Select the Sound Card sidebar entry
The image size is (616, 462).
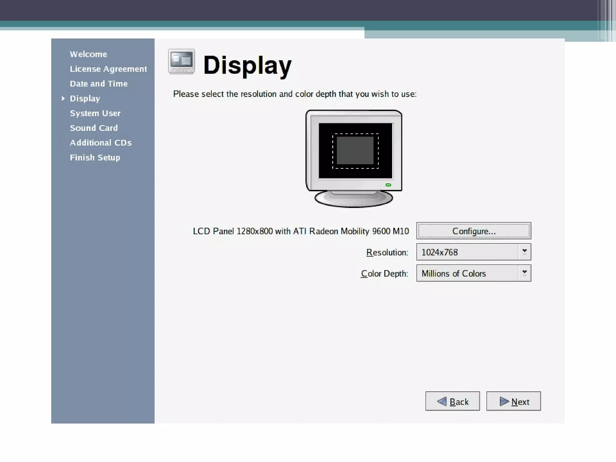[x=94, y=128]
